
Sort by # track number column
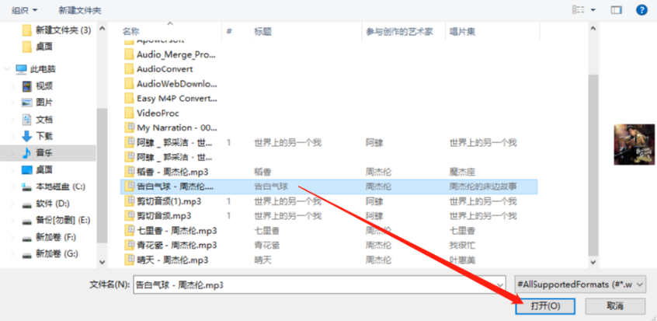(x=229, y=31)
